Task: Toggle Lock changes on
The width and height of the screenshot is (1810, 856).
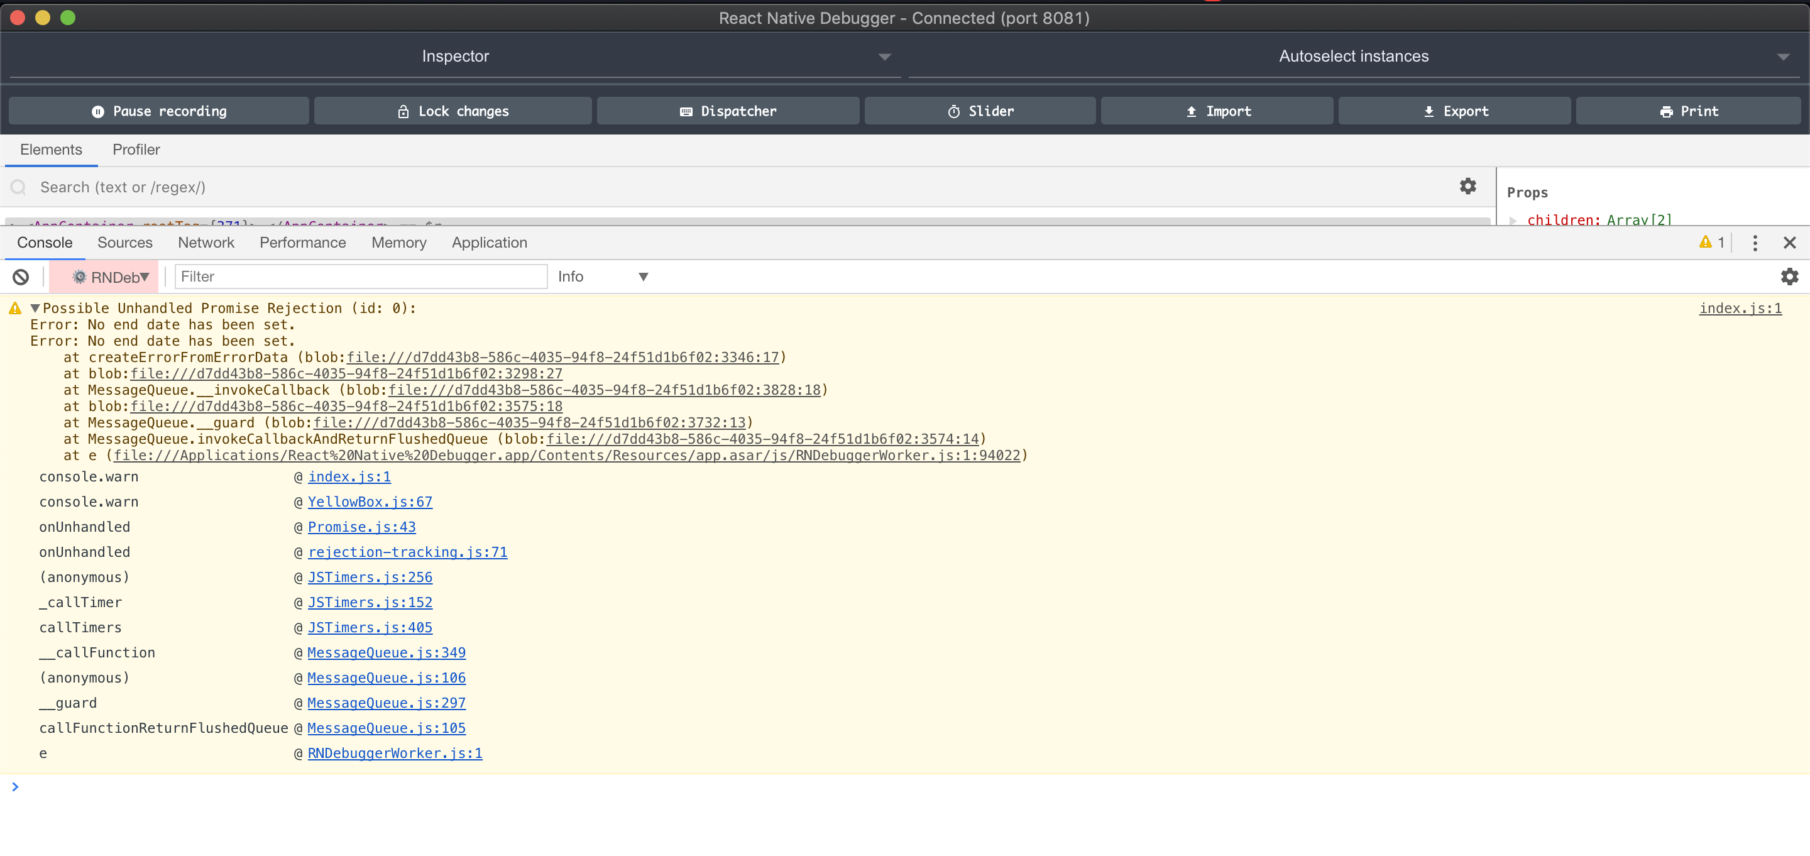Action: coord(452,111)
